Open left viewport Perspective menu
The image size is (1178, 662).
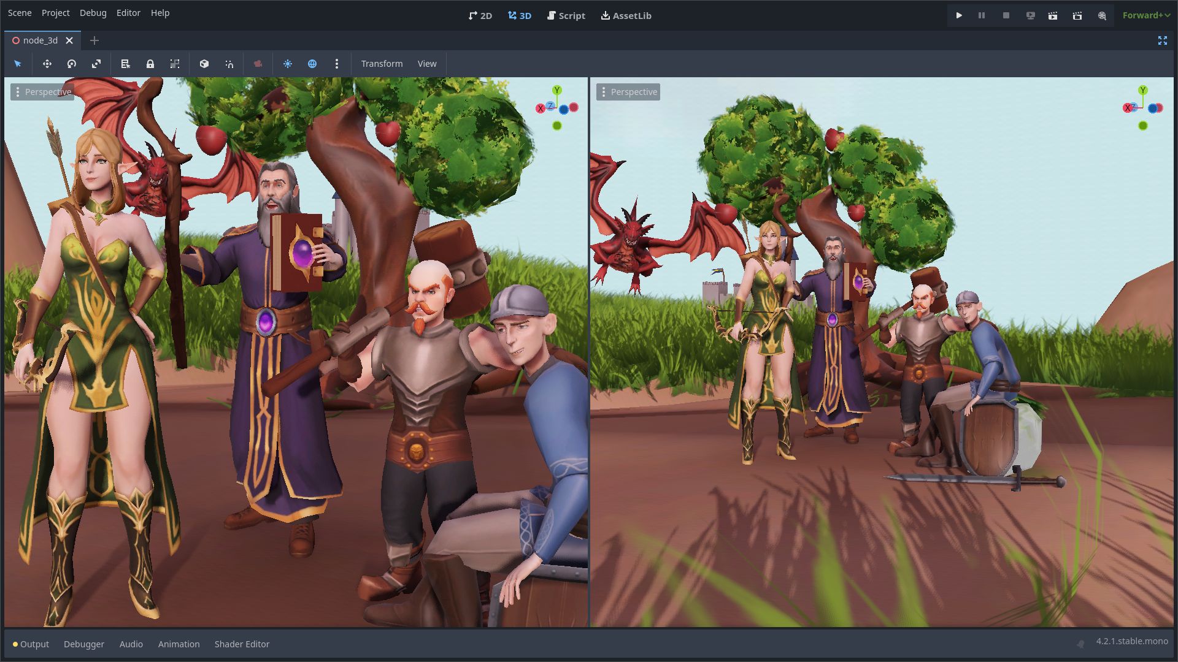click(x=42, y=92)
